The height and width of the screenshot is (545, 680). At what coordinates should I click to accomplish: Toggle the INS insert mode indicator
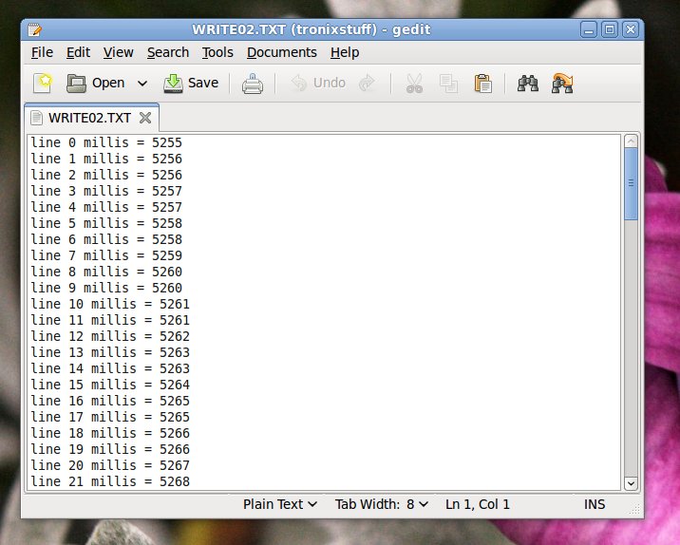tap(595, 504)
